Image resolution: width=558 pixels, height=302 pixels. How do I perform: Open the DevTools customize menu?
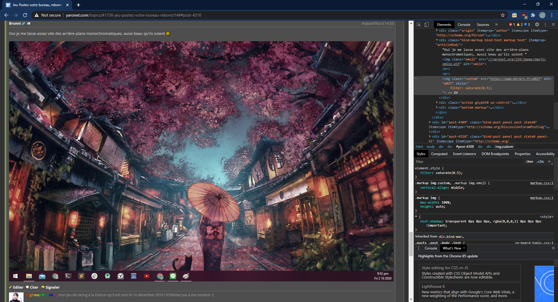545,25
